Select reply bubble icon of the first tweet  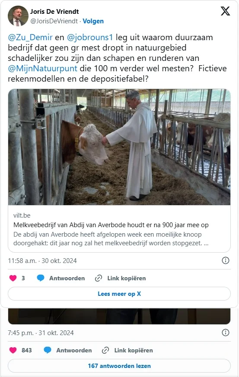(x=41, y=278)
